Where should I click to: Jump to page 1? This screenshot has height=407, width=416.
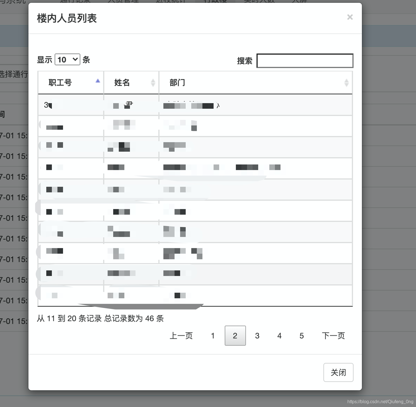point(213,336)
